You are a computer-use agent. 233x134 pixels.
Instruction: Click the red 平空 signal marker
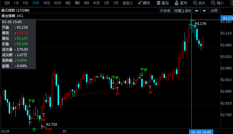coord(48,130)
